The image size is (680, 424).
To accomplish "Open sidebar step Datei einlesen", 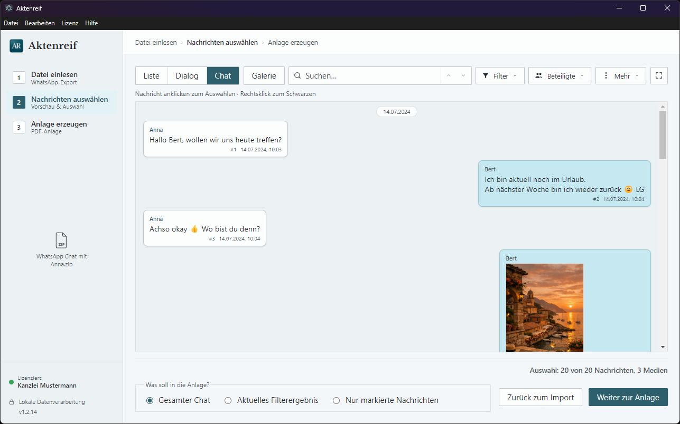I will point(62,78).
